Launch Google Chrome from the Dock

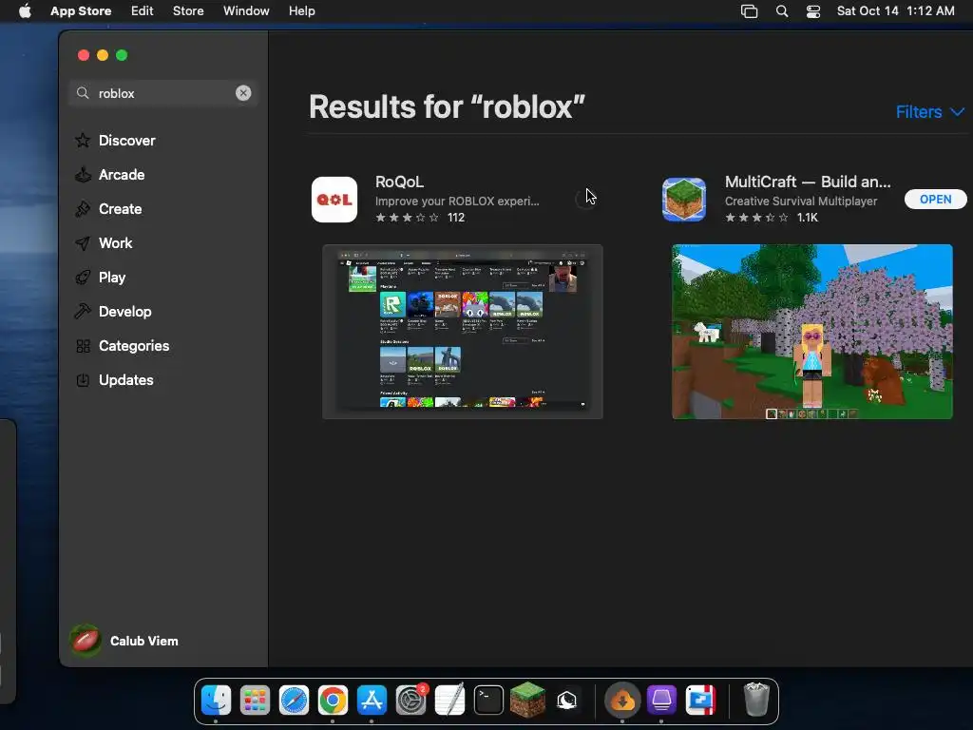tap(334, 701)
